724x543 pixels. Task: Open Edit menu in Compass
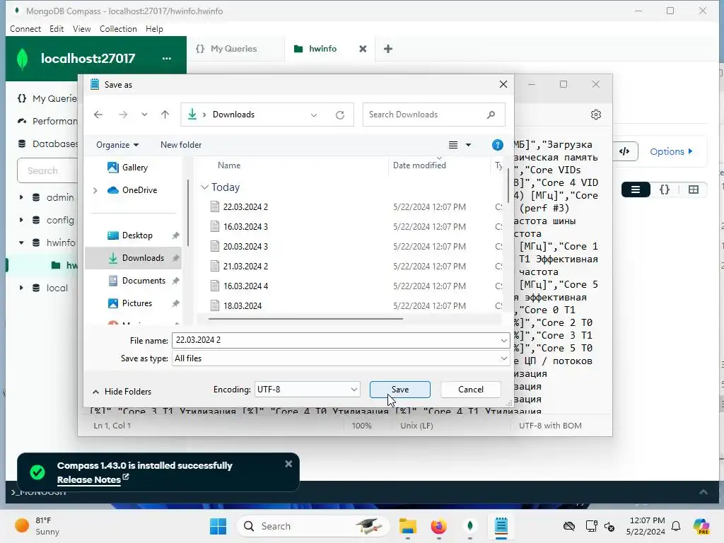[57, 28]
